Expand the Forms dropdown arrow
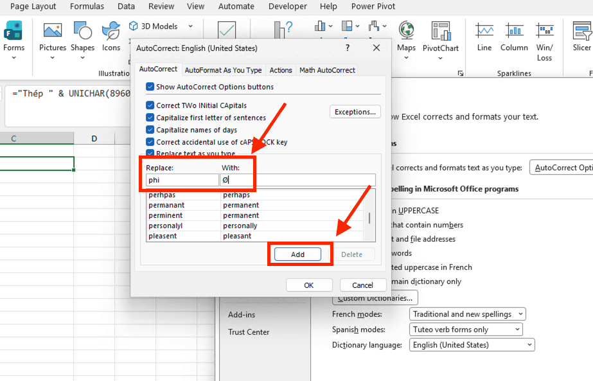Viewport: 593px width, 381px height. [14, 58]
